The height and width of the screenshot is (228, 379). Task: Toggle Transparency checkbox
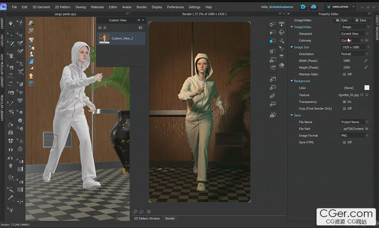tap(344, 102)
